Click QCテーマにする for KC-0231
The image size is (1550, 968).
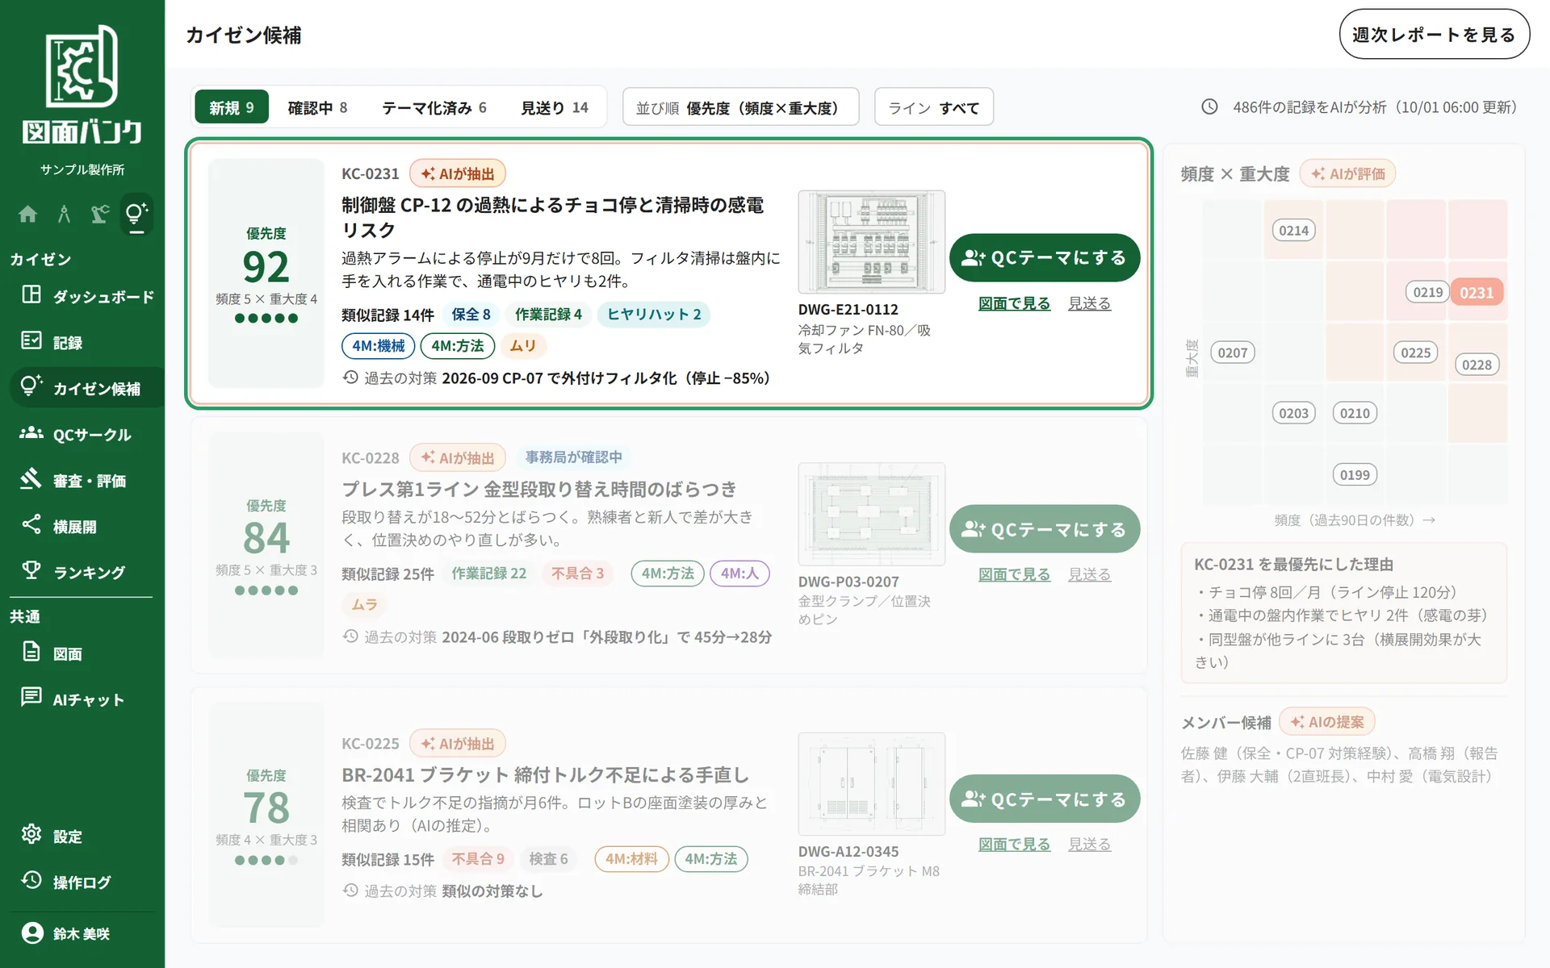1045,257
